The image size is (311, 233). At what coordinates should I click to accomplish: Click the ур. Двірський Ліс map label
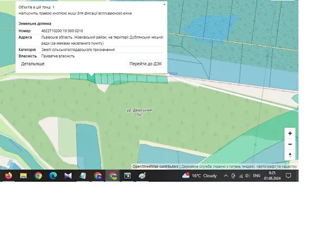pos(139,113)
